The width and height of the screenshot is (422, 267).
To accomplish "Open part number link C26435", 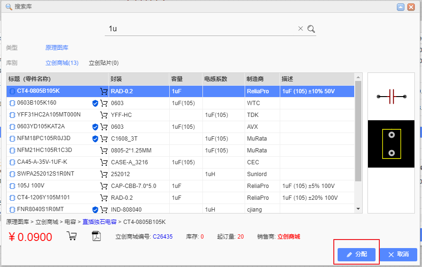I will click(x=163, y=237).
